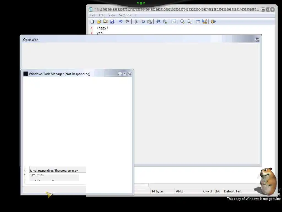Viewport: 282px width, 212px height.
Task: Place cursor on the 'yes' line
Action: click(99, 33)
